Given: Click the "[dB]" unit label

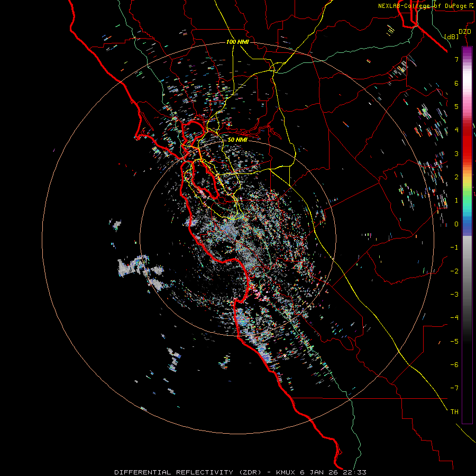Looking at the screenshot, I should (451, 36).
